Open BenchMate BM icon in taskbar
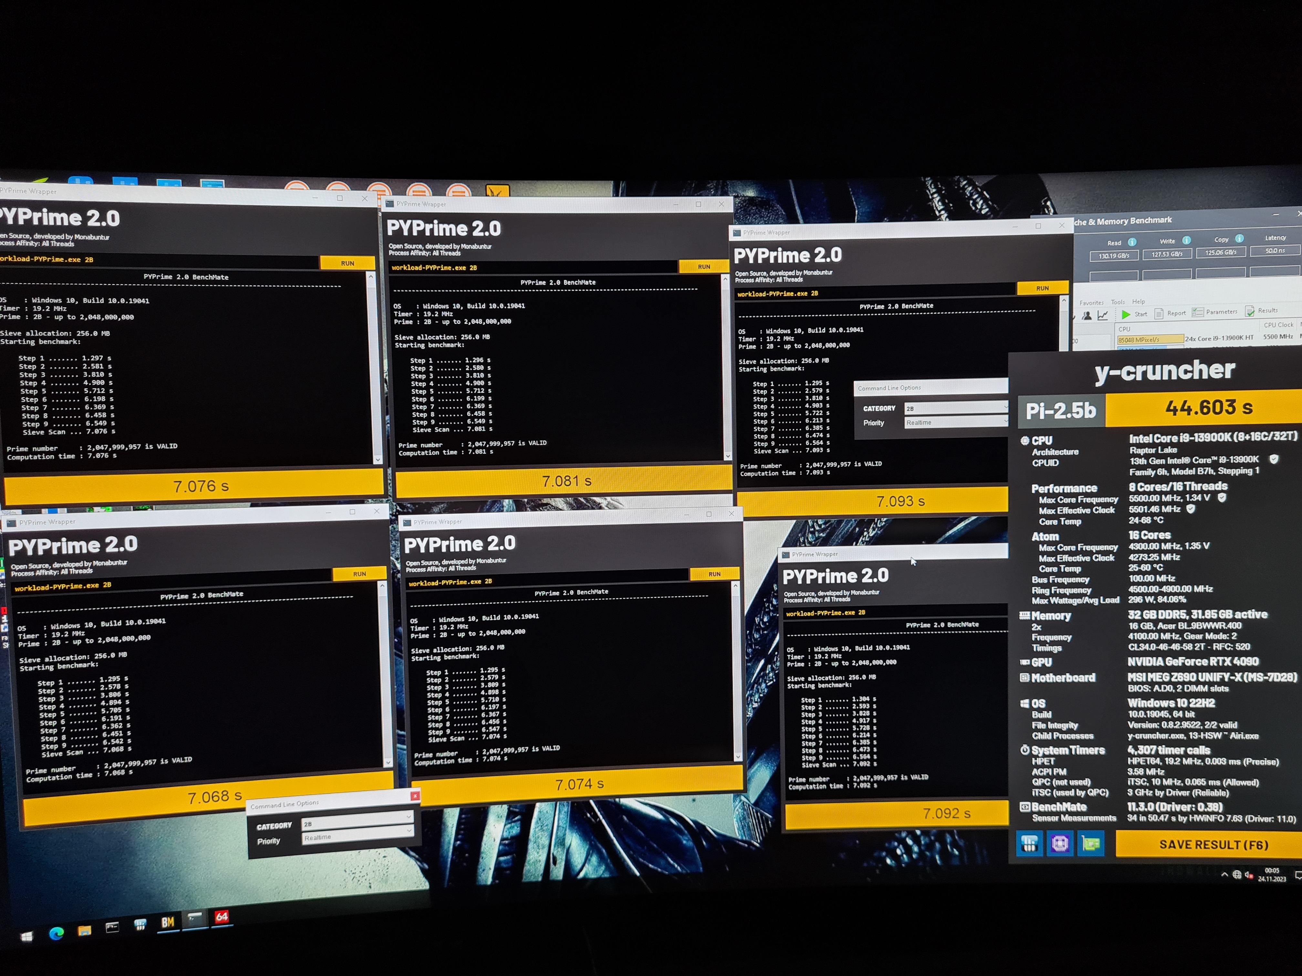 point(168,922)
